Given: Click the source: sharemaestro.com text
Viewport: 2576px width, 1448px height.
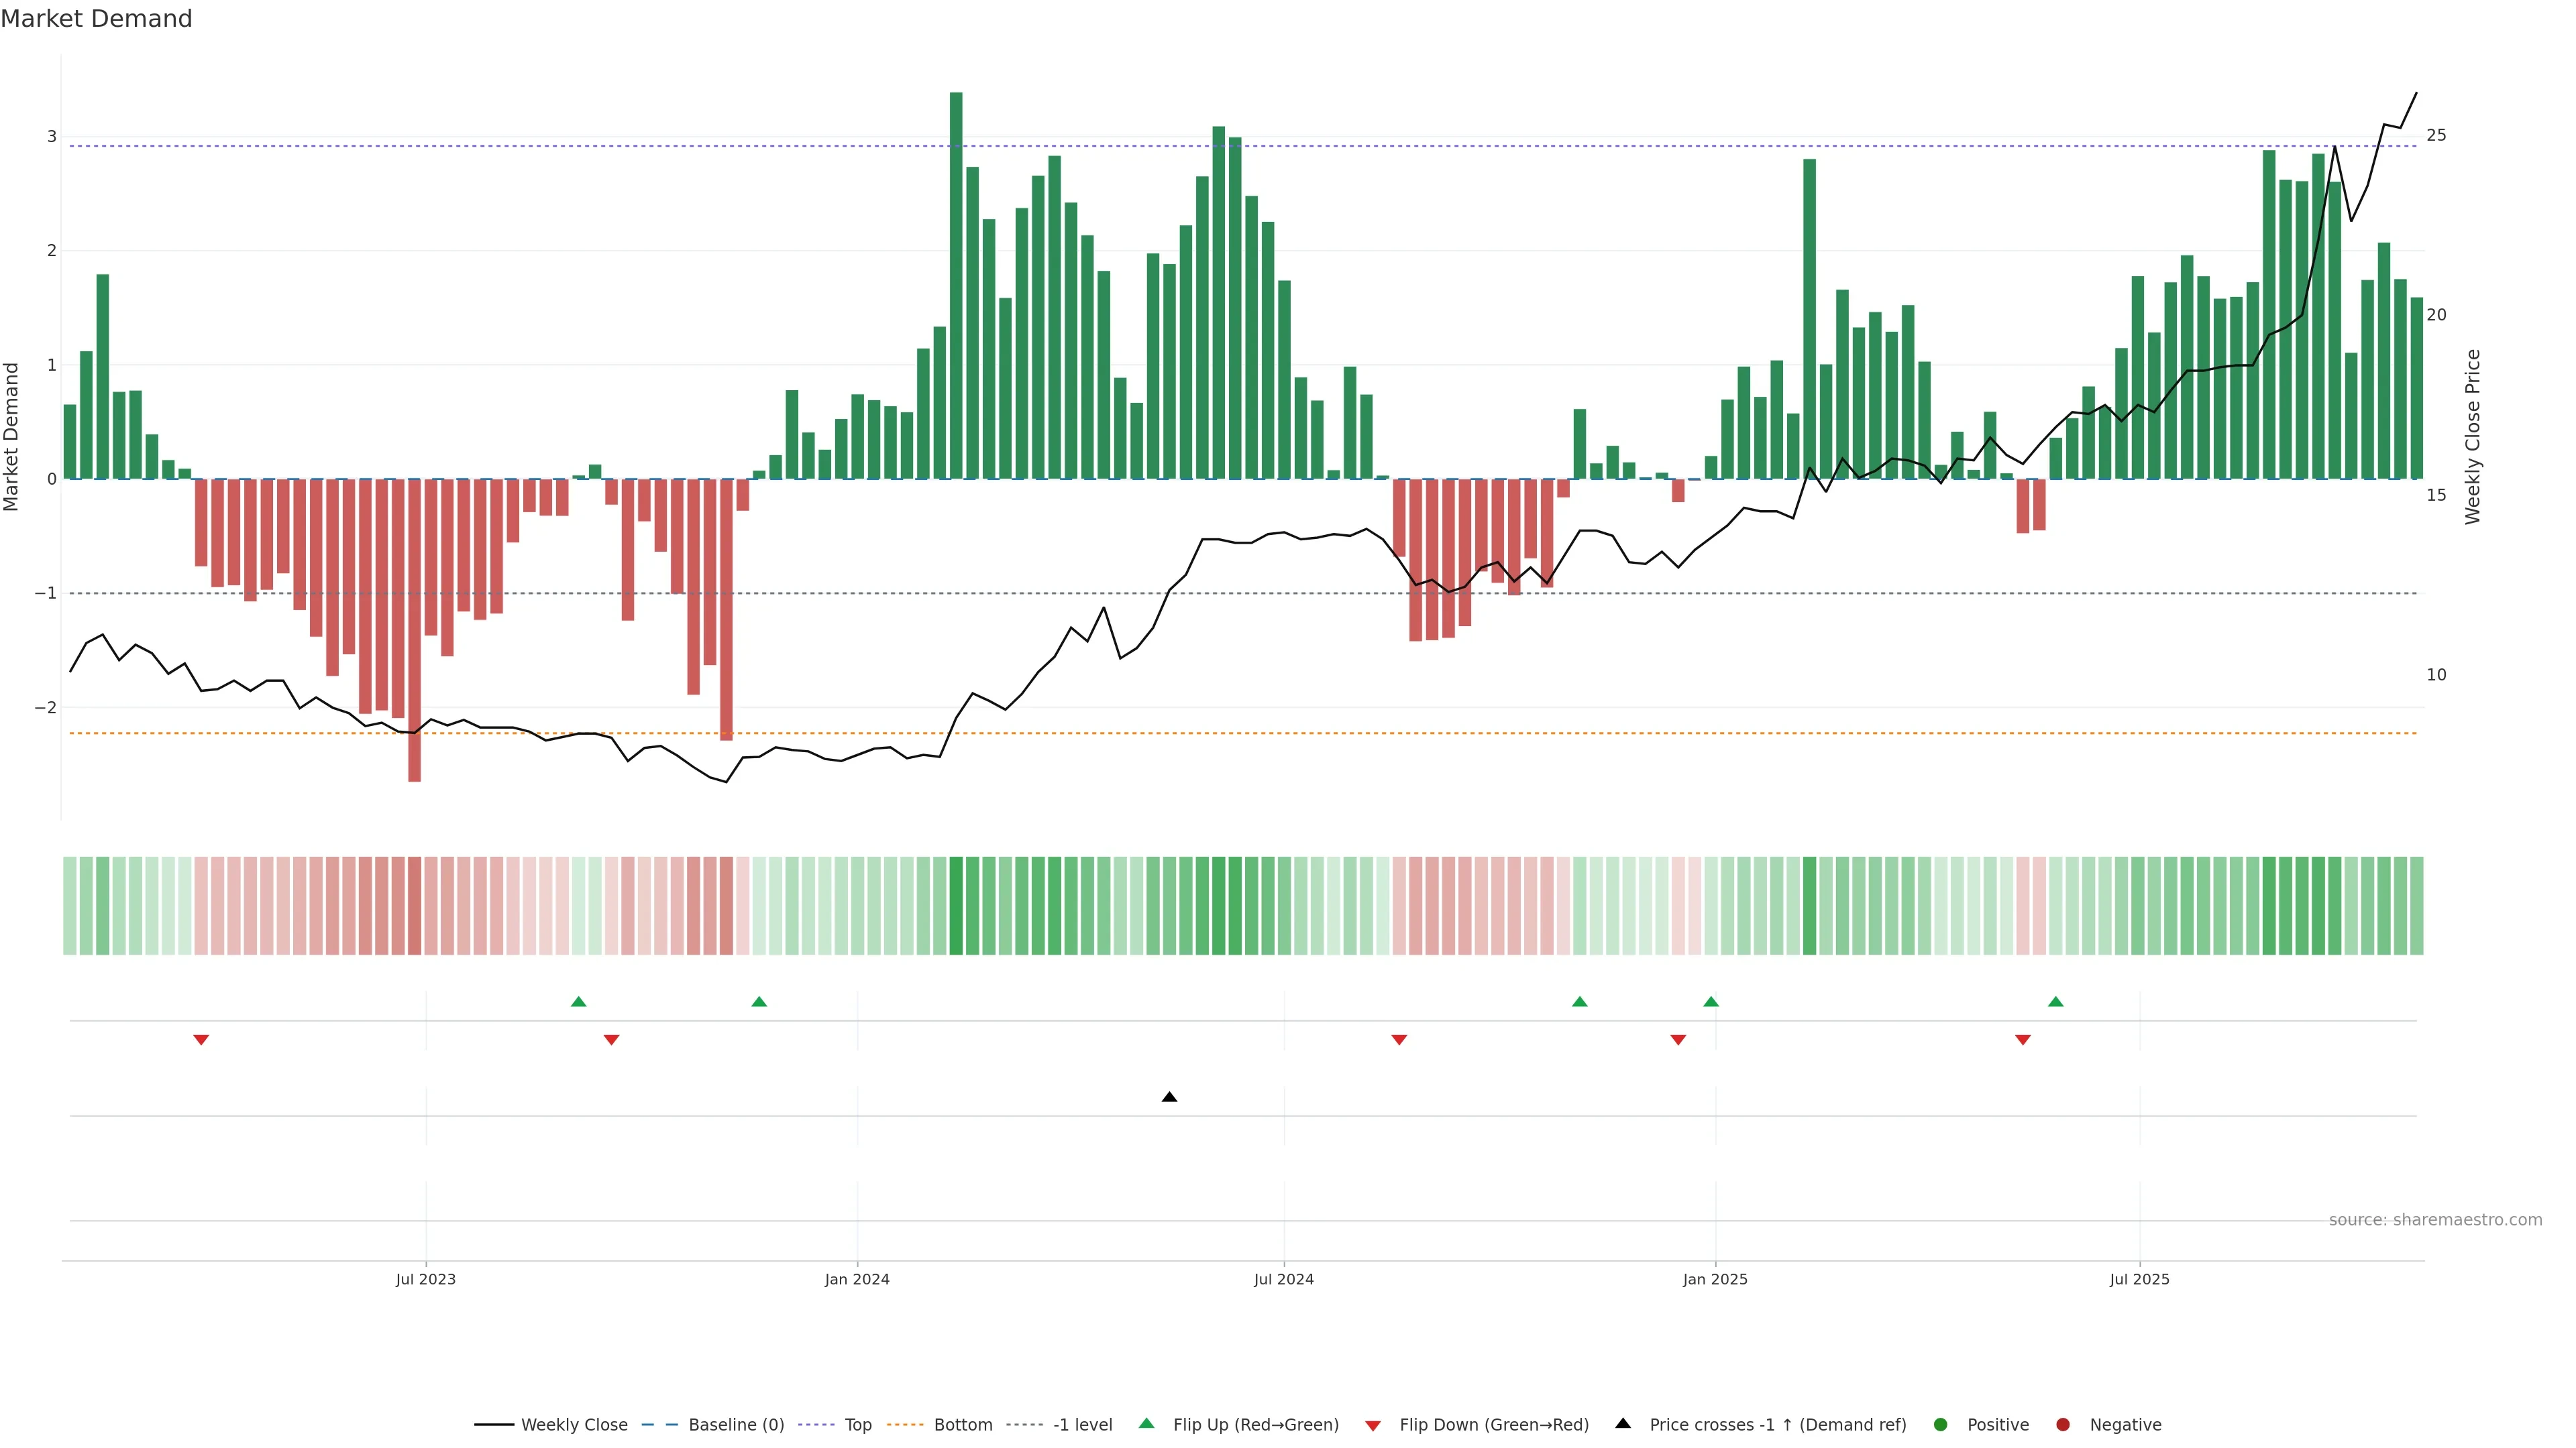Looking at the screenshot, I should 2435,1219.
